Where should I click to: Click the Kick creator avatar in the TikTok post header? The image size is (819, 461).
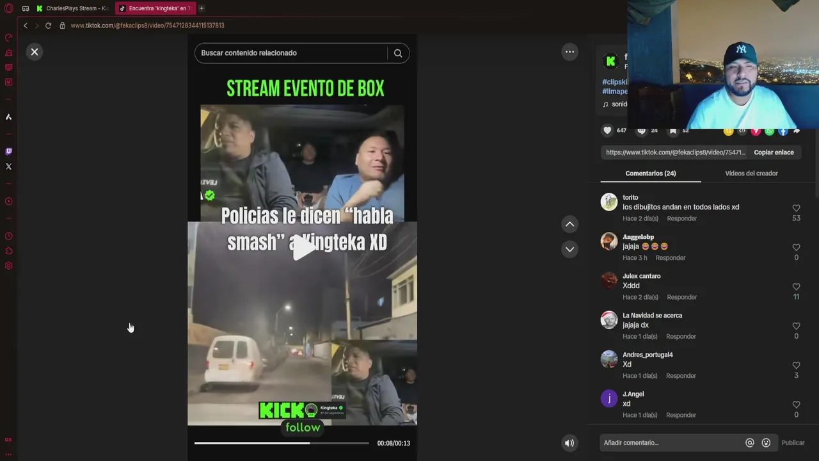tap(610, 61)
